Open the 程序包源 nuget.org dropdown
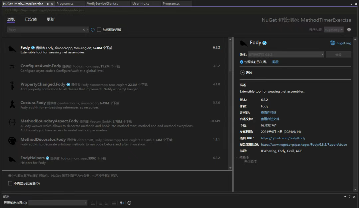The height and width of the screenshot is (208, 359). click(x=334, y=30)
